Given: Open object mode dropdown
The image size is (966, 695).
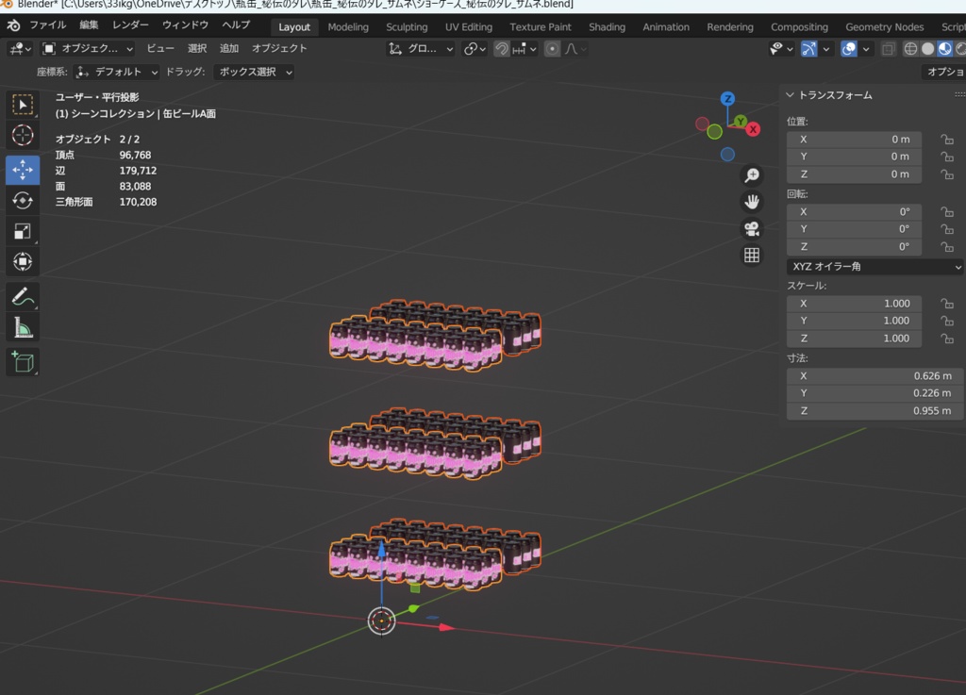Looking at the screenshot, I should tap(87, 49).
